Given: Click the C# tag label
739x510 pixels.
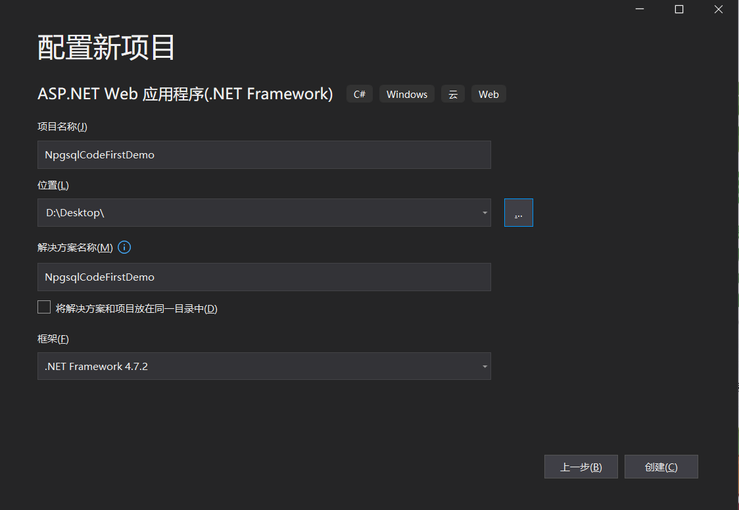Looking at the screenshot, I should click(360, 94).
